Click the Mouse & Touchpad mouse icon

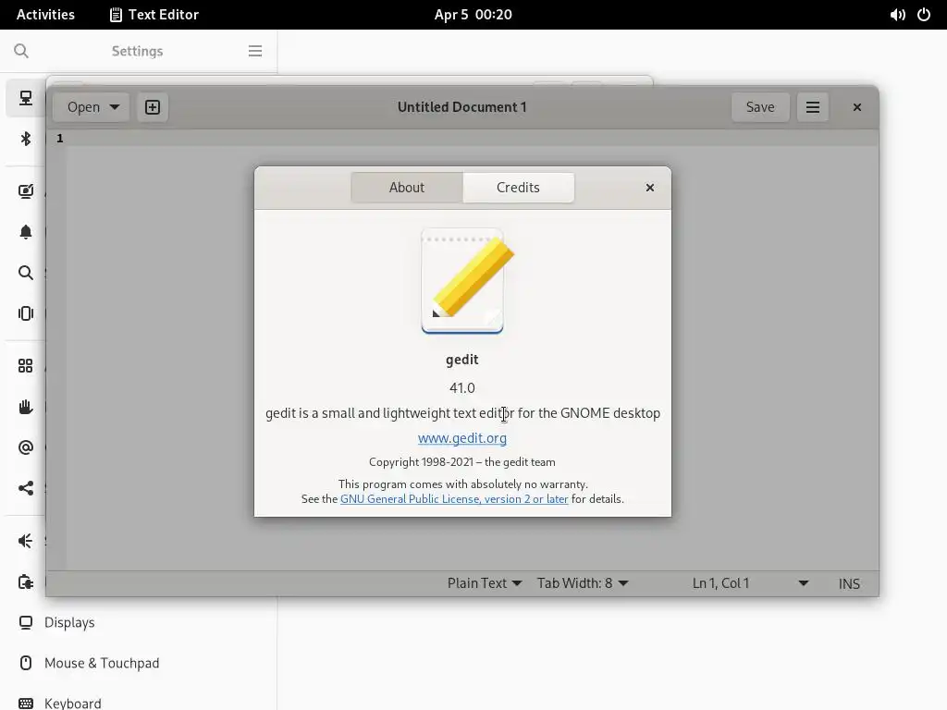25,663
